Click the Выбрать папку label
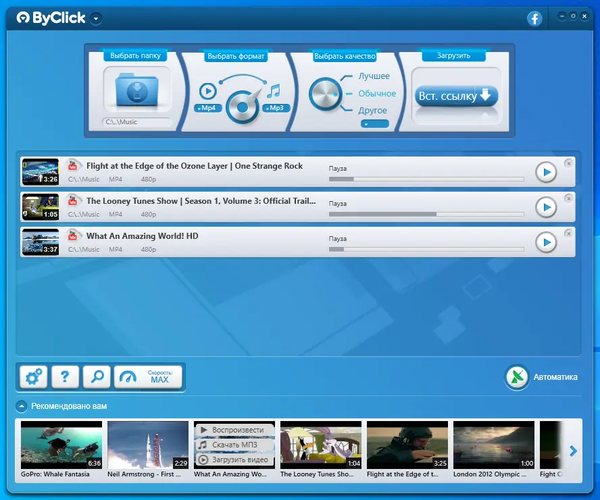This screenshot has width=600, height=500. click(x=135, y=55)
